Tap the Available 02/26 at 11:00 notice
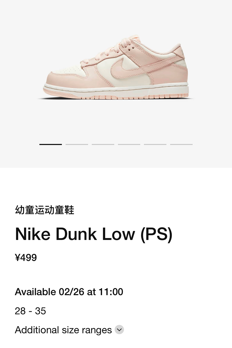This screenshot has width=232, height=348. coord(69,292)
